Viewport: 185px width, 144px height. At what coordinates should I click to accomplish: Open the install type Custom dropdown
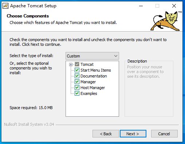pyautogui.click(x=92, y=56)
